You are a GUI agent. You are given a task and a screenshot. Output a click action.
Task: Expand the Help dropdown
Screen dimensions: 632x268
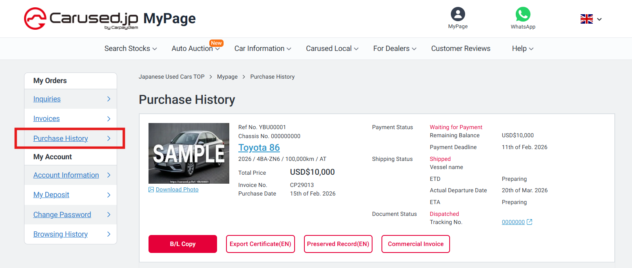[522, 48]
